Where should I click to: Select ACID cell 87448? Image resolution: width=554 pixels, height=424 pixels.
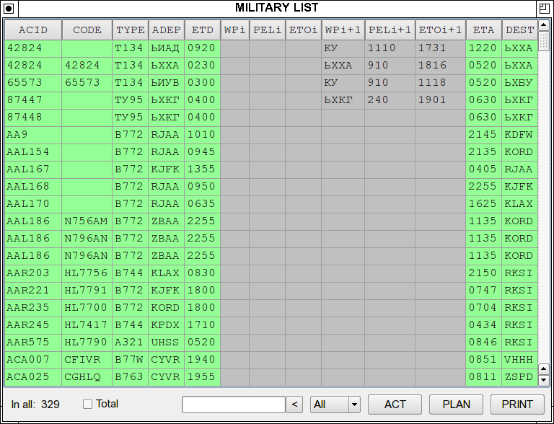(33, 118)
